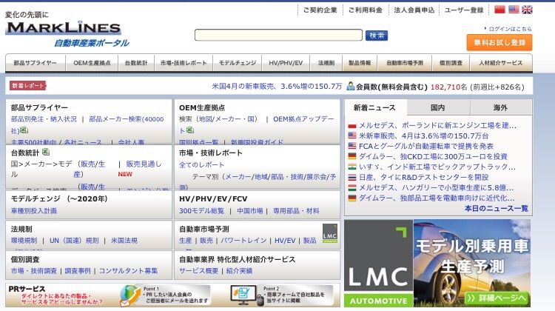Open the パワートレイン forecast link
555x311 pixels.
pos(243,241)
